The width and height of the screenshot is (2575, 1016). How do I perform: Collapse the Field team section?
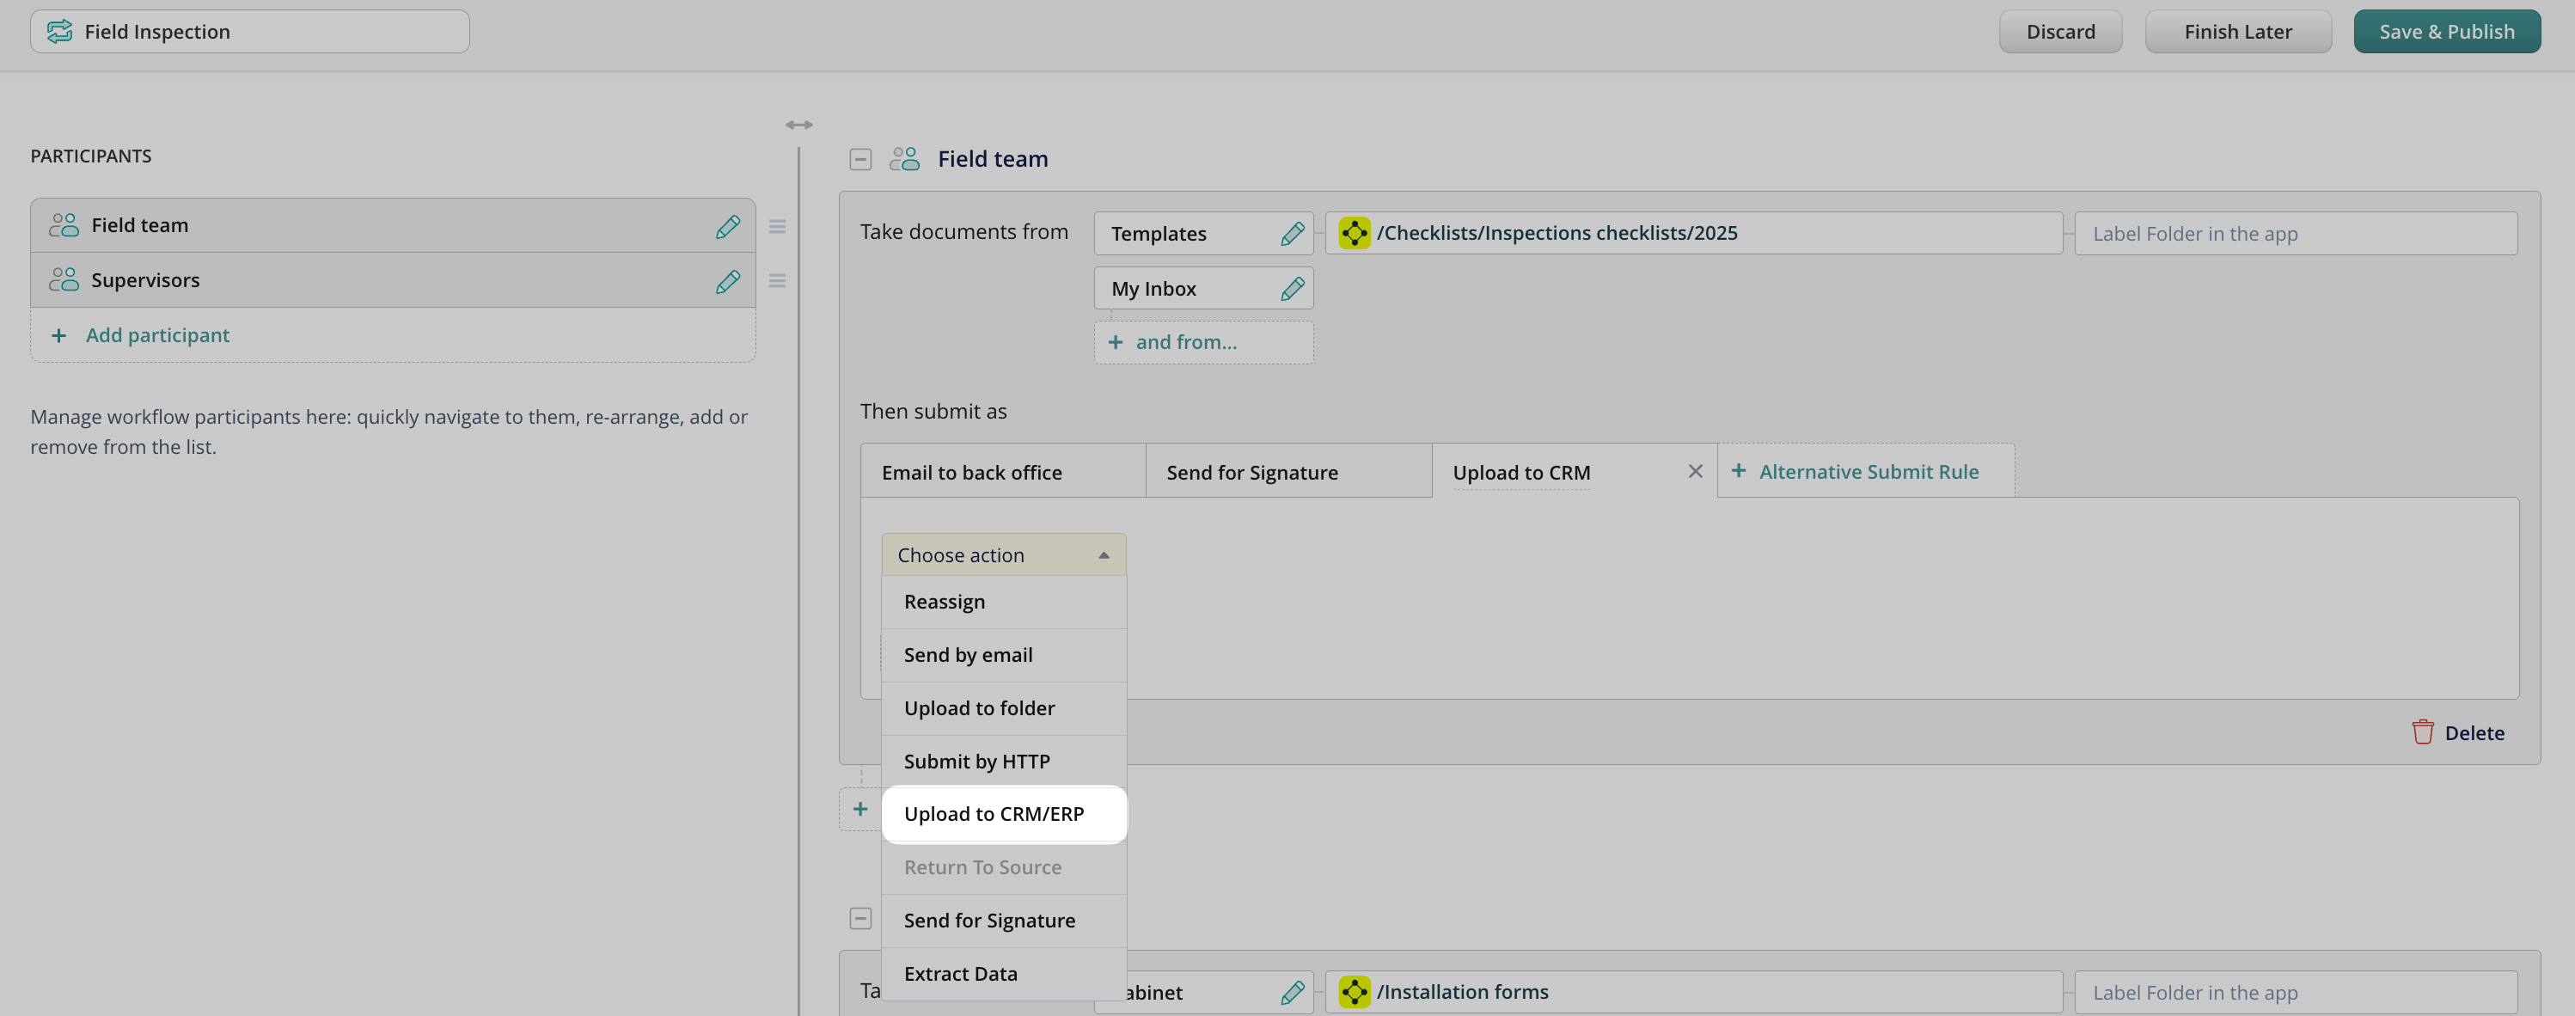point(860,159)
